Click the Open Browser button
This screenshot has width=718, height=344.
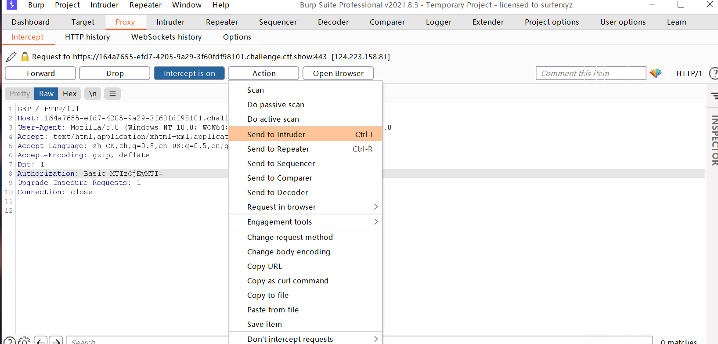click(x=338, y=73)
